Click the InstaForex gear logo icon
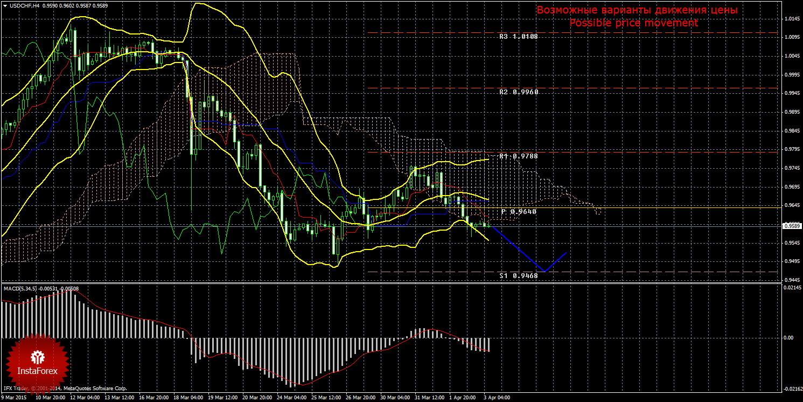The width and height of the screenshot is (803, 402). click(37, 357)
